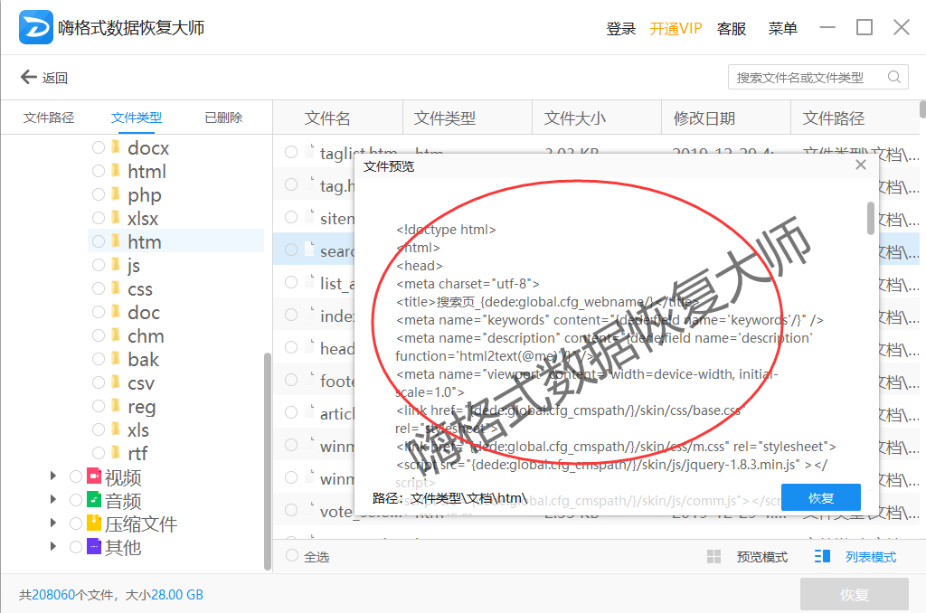Viewport: 926px width, 613px height.
Task: Check the taglist.htm file row
Action: [x=291, y=152]
